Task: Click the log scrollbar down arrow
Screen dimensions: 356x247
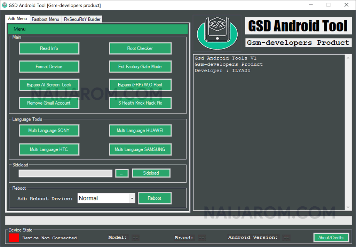Action: pos(348,207)
